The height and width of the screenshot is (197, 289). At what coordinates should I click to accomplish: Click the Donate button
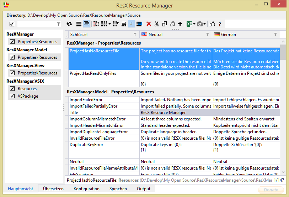pos(271,190)
